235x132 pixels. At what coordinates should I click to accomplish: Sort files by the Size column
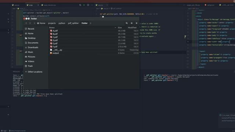(x=120, y=27)
